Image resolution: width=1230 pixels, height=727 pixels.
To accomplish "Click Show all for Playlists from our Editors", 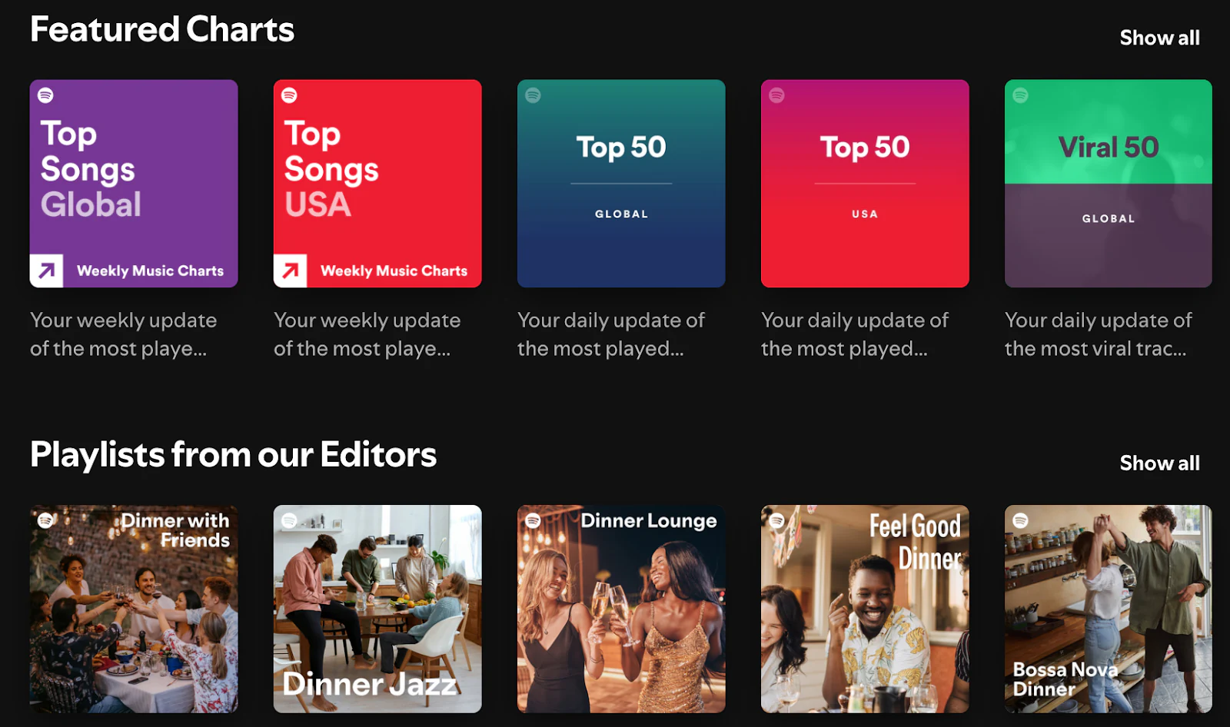I will 1159,463.
